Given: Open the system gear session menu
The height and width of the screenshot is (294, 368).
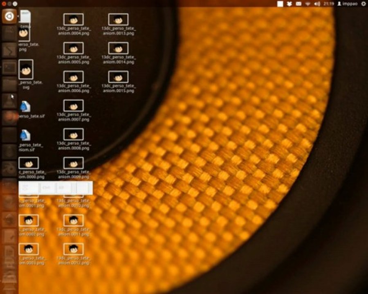Looking at the screenshot, I should pyautogui.click(x=364, y=4).
